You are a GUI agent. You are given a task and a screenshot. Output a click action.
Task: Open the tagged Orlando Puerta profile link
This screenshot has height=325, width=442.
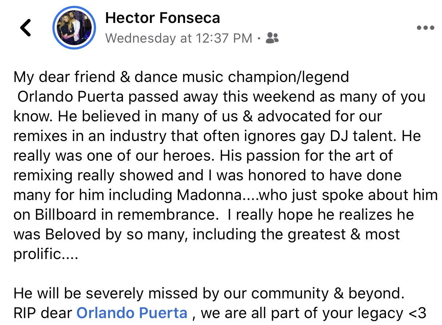[x=132, y=313]
